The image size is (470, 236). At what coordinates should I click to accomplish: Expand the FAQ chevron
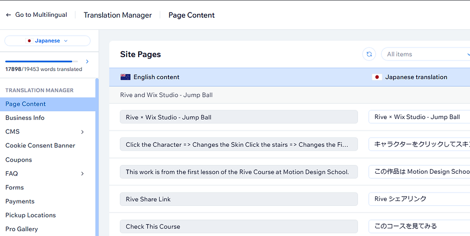(82, 174)
